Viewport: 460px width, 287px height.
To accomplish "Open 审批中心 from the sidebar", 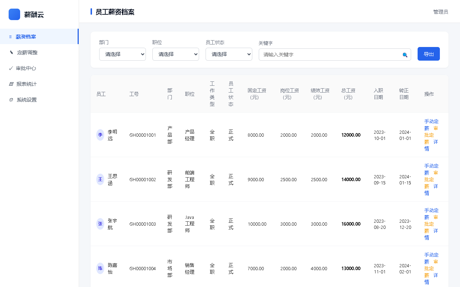I will point(39,68).
